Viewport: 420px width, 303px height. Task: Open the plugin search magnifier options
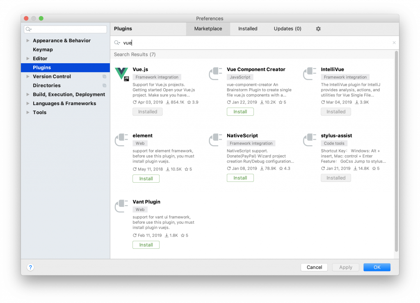(117, 43)
